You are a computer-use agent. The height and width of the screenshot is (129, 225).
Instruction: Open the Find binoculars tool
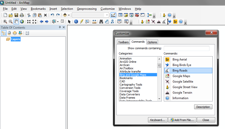click(101, 22)
